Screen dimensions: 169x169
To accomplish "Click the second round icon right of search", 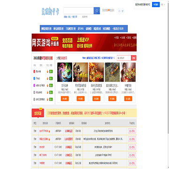I will coord(123,11).
